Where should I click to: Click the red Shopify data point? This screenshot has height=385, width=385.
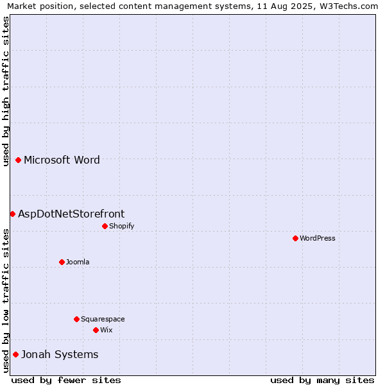click(x=105, y=226)
